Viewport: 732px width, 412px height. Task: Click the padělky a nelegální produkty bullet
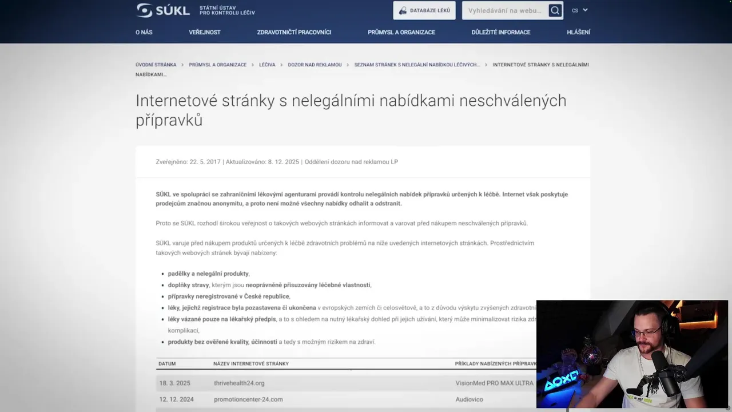[x=209, y=274]
